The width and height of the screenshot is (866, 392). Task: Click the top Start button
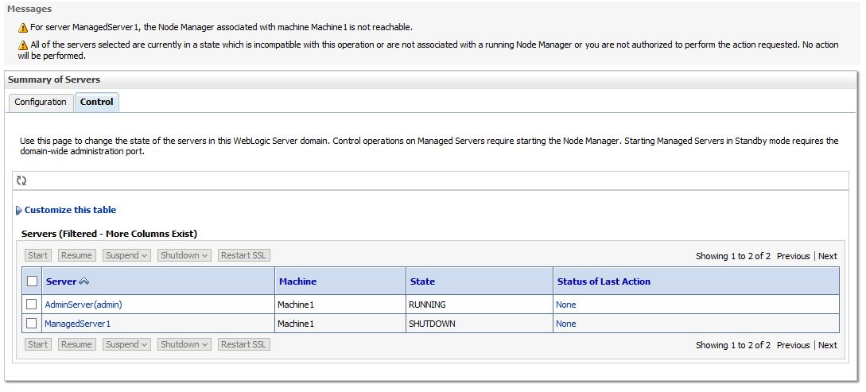38,255
